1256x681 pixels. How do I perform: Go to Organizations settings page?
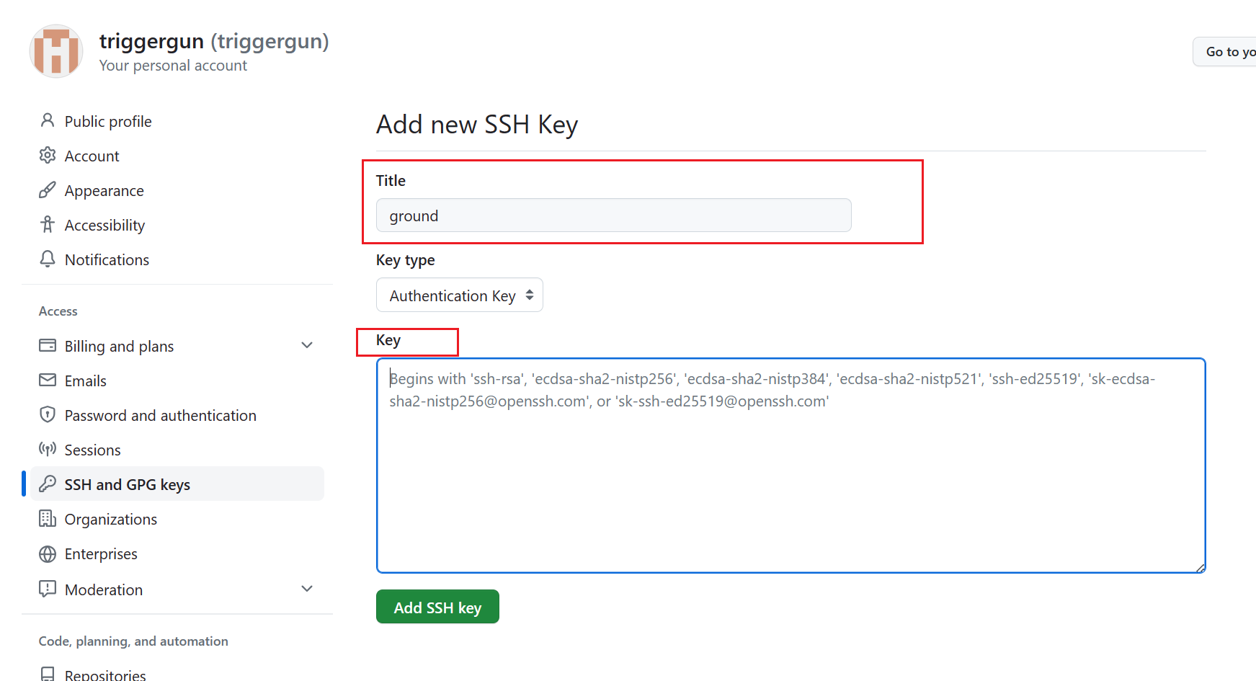click(x=110, y=520)
